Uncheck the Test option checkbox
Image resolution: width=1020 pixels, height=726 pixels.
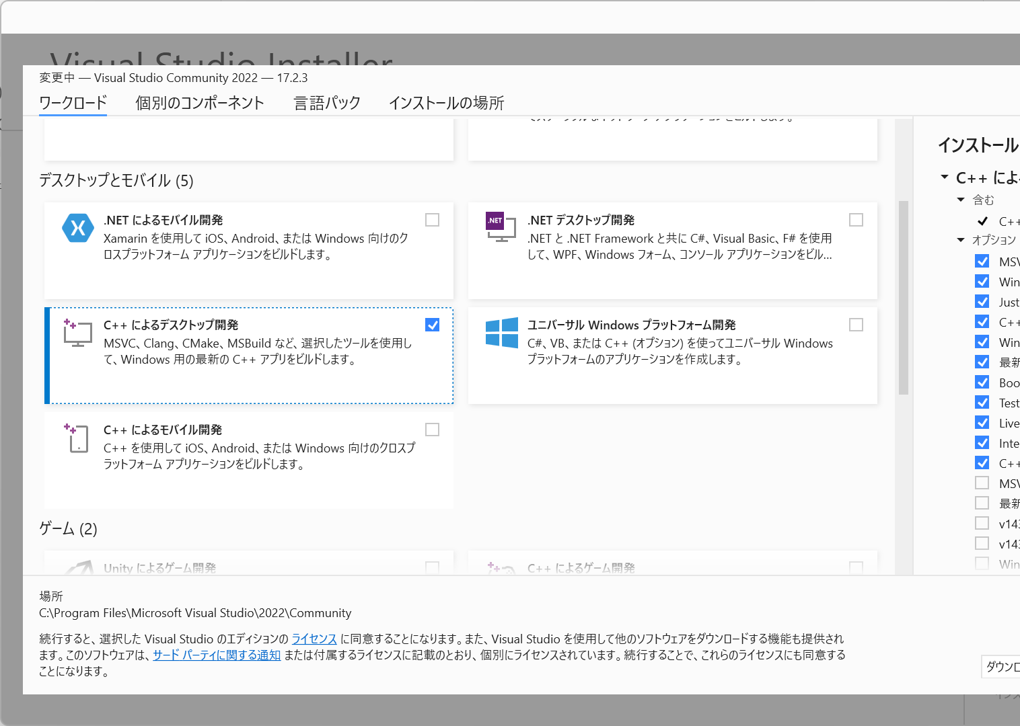[x=982, y=403]
